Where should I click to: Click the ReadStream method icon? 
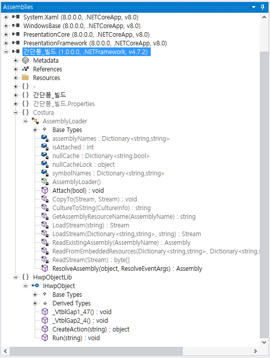[x=45, y=260]
